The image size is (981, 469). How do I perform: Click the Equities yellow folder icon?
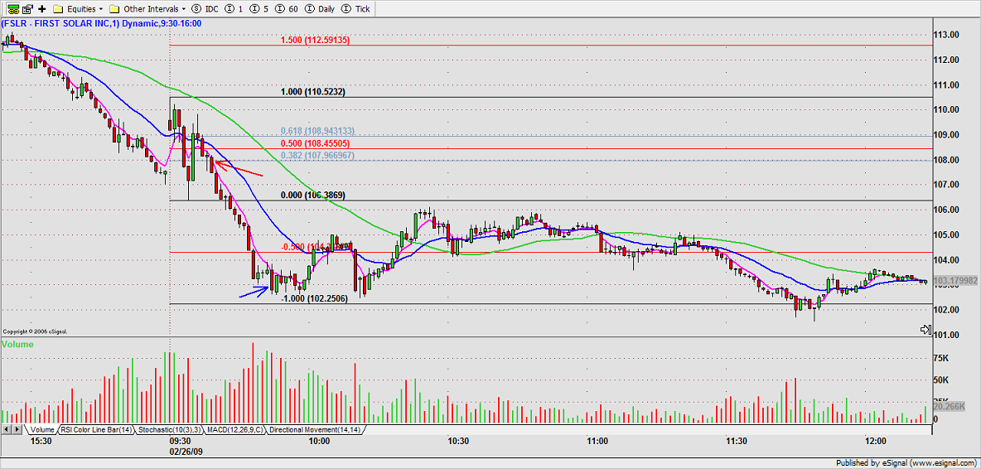[57, 9]
